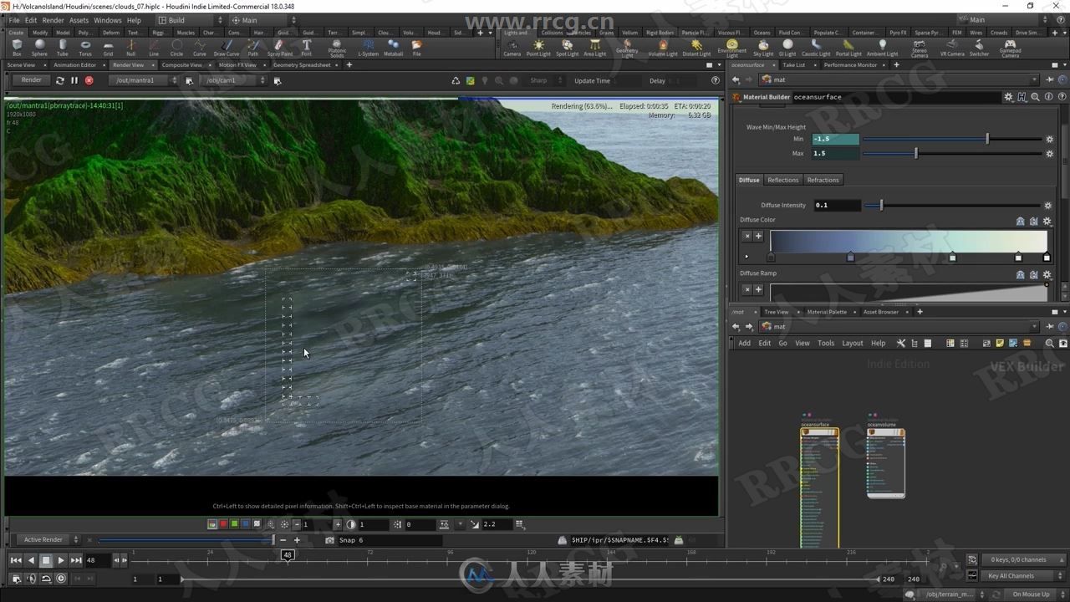The height and width of the screenshot is (602, 1070).
Task: Select the Tube shelf tool
Action: coord(63,48)
